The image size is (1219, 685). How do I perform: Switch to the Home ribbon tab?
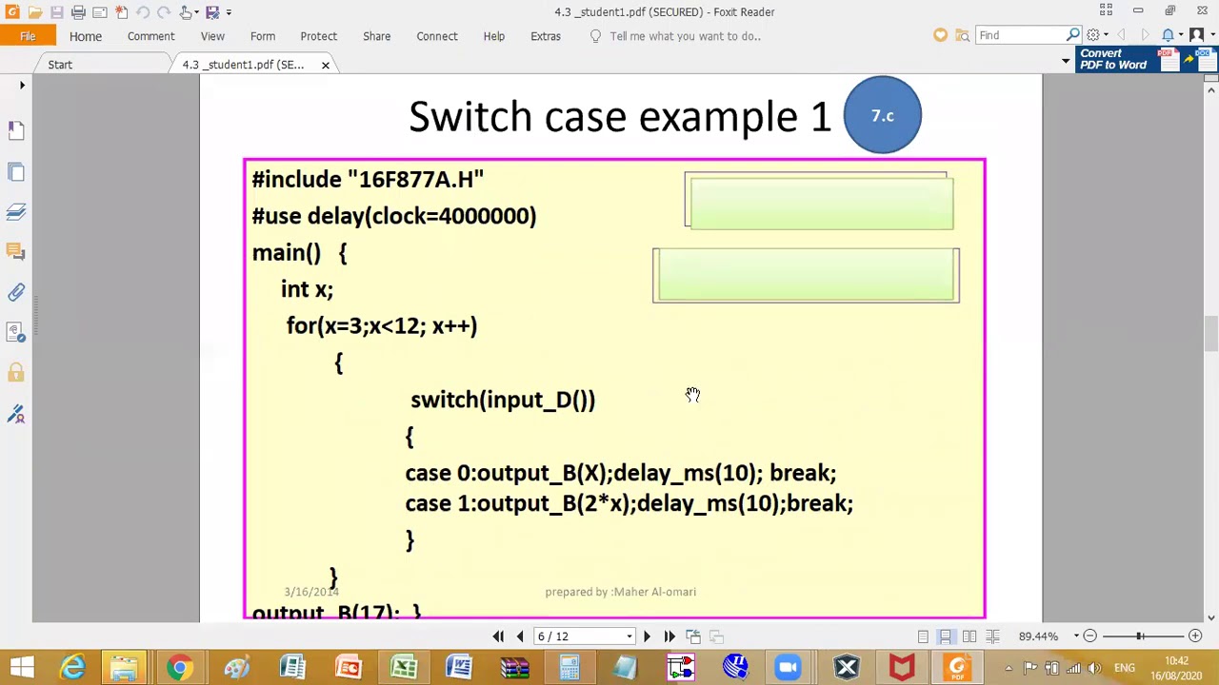(x=86, y=36)
